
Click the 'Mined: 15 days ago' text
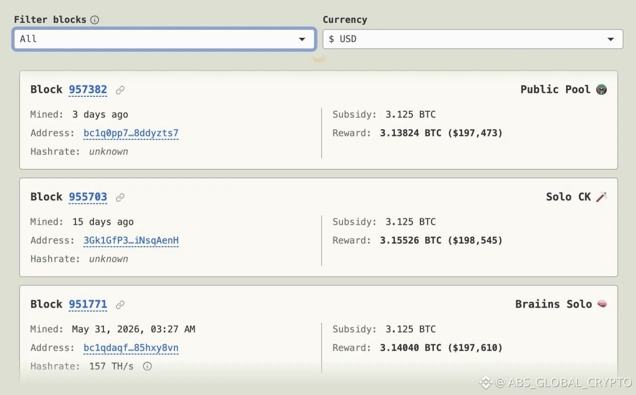coord(82,222)
